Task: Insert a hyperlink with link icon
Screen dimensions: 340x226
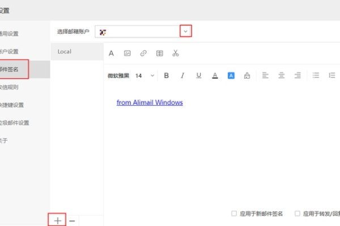Action: [143, 53]
